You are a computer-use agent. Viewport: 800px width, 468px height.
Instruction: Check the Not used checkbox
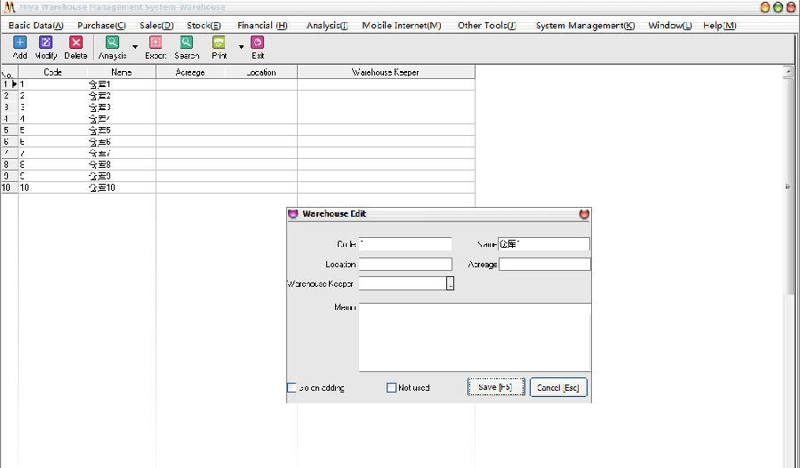(x=391, y=388)
